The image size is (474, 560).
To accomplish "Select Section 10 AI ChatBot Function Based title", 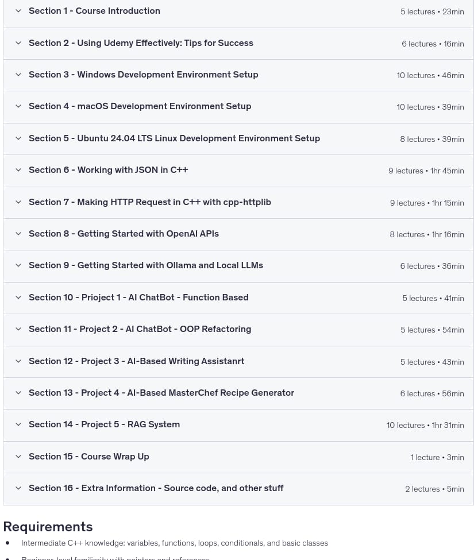I will click(138, 298).
